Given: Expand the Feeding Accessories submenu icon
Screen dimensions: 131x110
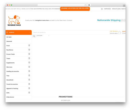Looking at the screenshot, I should tap(29, 71).
